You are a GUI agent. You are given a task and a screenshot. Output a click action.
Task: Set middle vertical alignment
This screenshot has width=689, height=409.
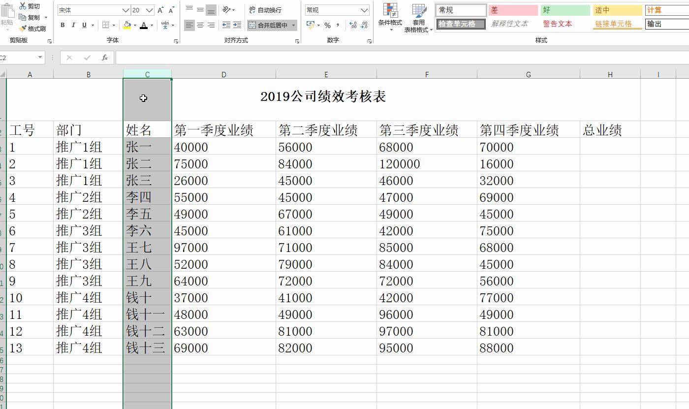point(200,10)
